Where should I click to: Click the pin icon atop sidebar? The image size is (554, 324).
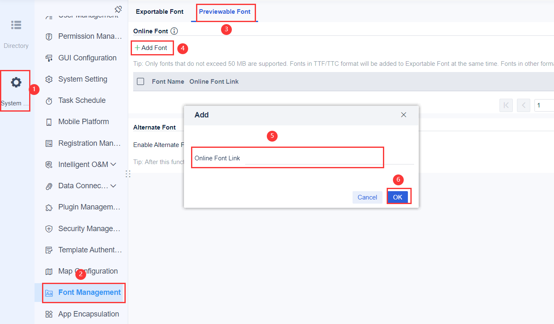point(118,9)
